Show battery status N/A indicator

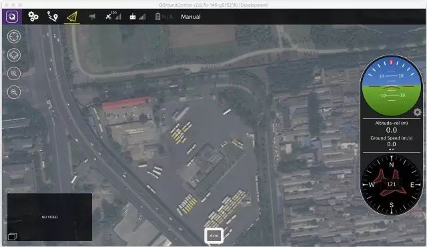coord(164,17)
